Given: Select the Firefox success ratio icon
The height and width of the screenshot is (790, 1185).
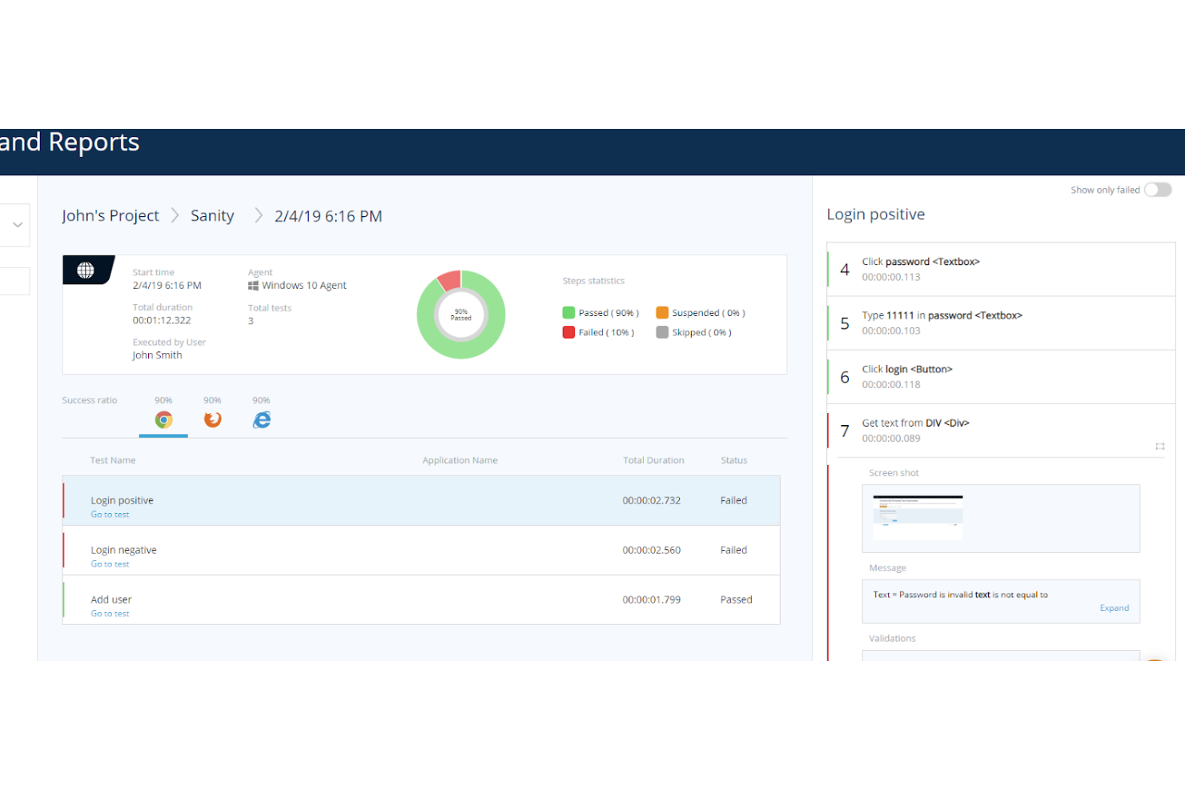Looking at the screenshot, I should (x=212, y=419).
